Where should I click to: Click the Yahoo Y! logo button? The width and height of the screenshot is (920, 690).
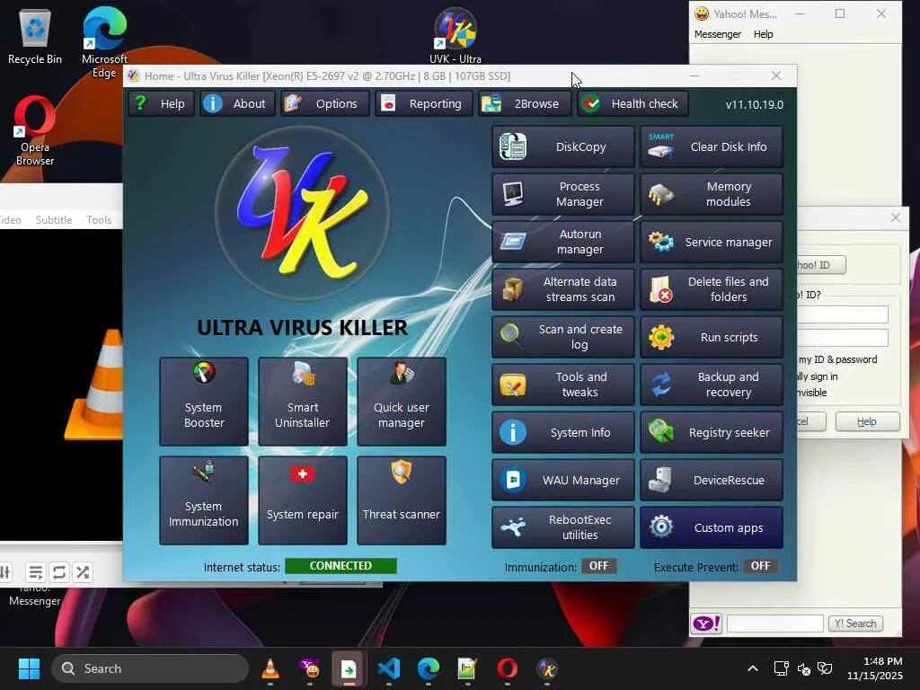click(706, 624)
